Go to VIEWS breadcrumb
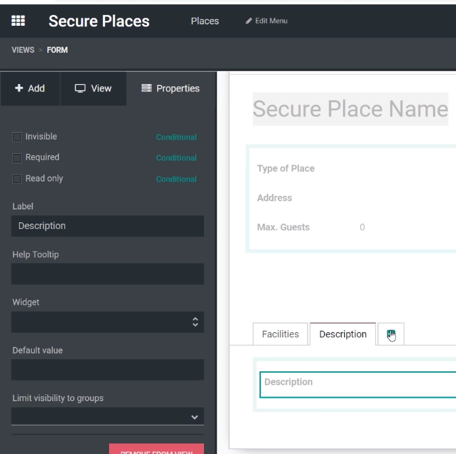Screen dimensions: 456x454 click(23, 50)
